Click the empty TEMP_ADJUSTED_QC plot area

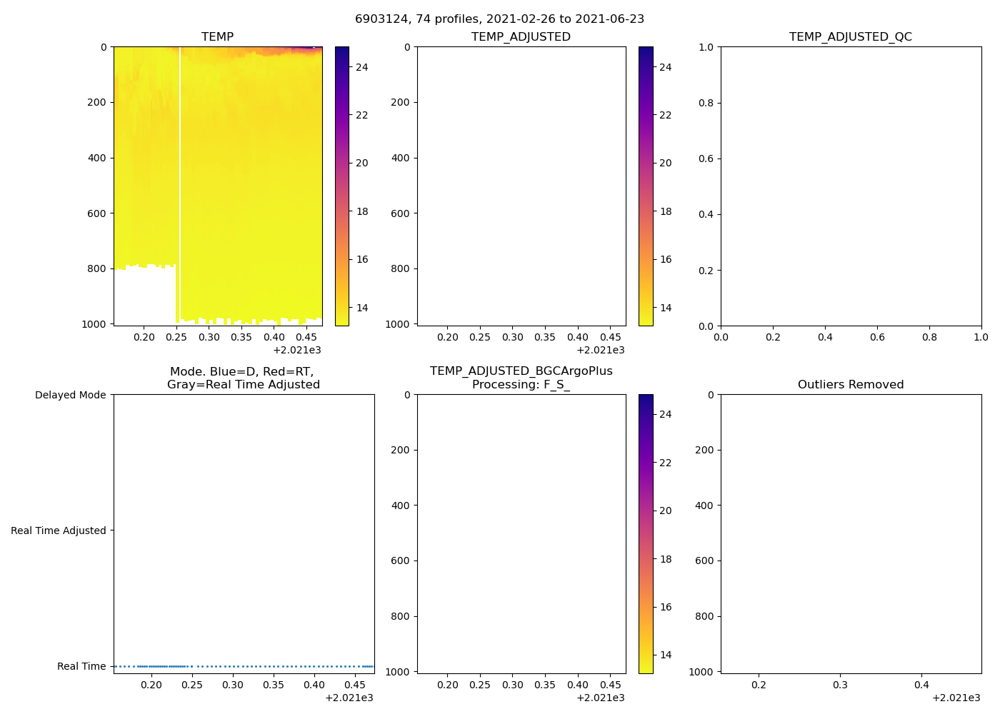tap(850, 186)
